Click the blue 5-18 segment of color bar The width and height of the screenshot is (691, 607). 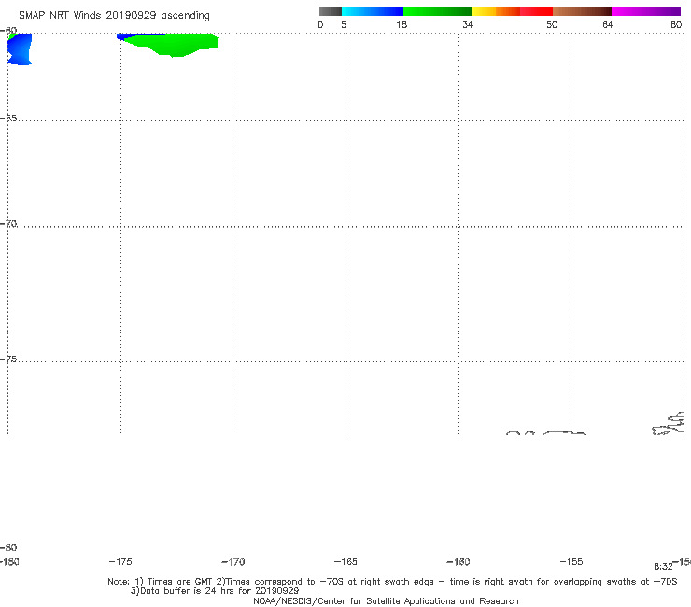pyautogui.click(x=373, y=11)
